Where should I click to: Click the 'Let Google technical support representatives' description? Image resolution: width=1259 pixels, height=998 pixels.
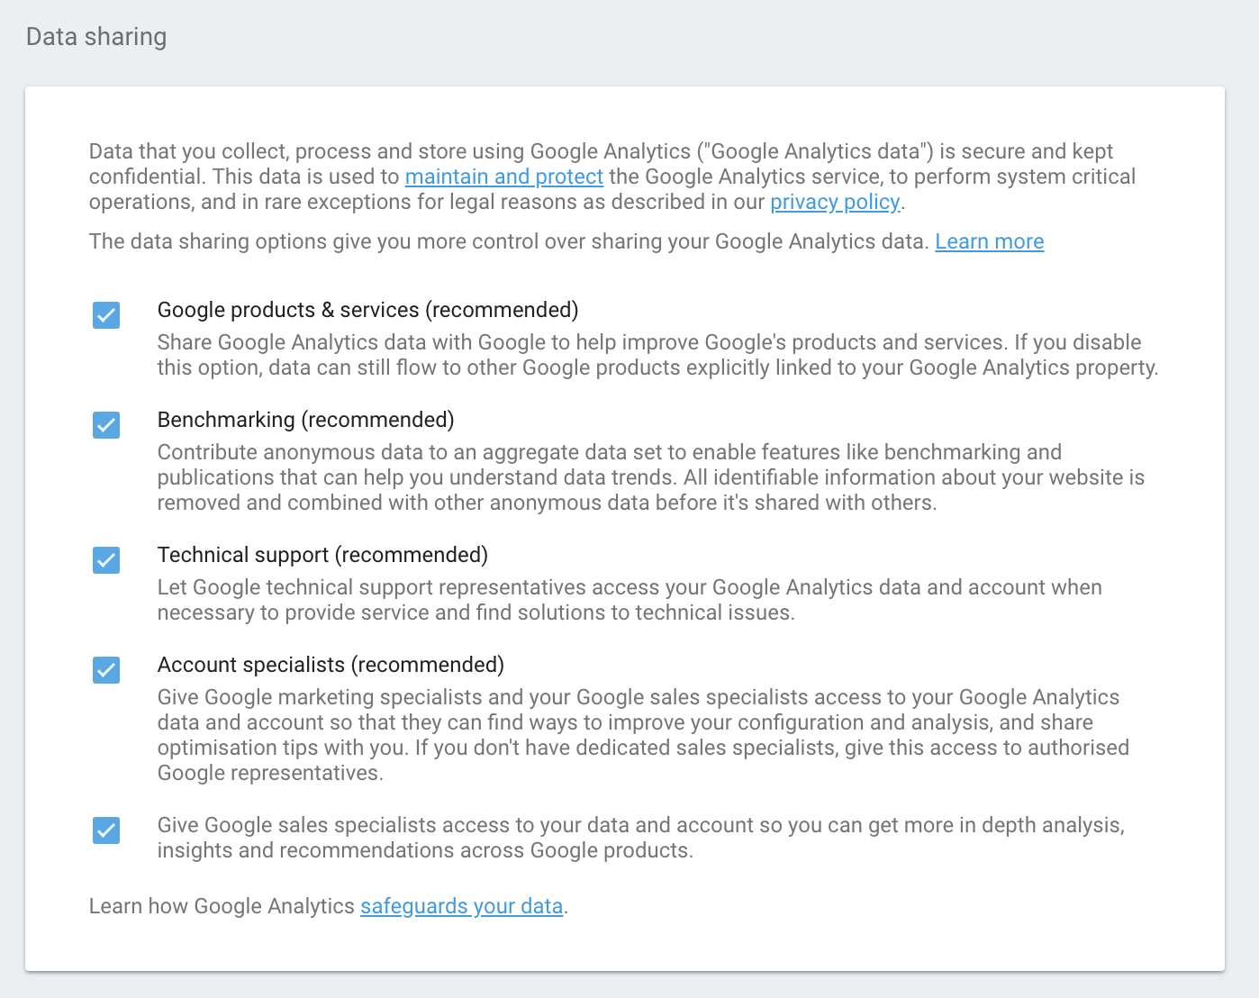pos(629,600)
